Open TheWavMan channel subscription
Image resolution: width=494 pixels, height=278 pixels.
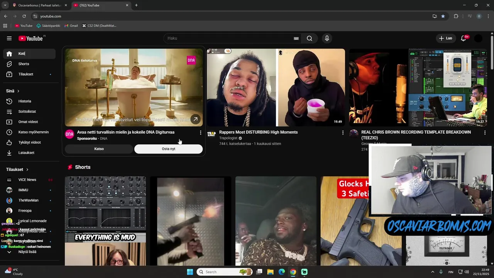point(29,200)
